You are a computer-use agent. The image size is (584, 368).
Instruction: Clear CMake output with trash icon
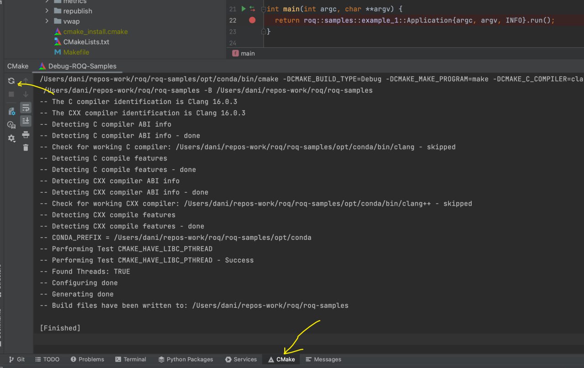coord(26,147)
